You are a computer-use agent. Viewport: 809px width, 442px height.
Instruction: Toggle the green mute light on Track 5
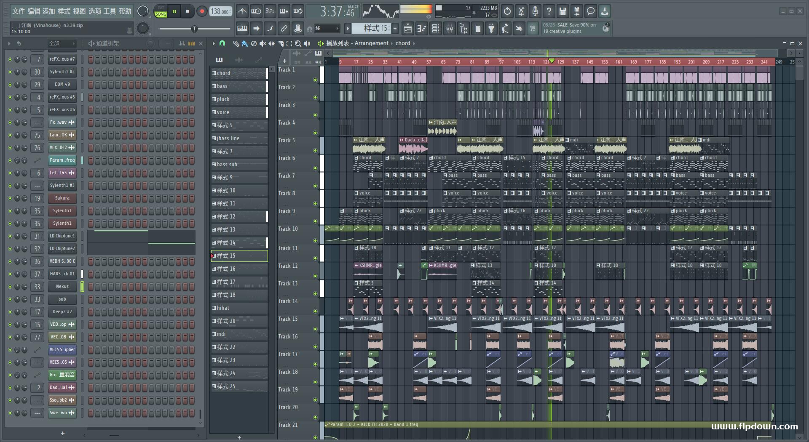(x=315, y=150)
